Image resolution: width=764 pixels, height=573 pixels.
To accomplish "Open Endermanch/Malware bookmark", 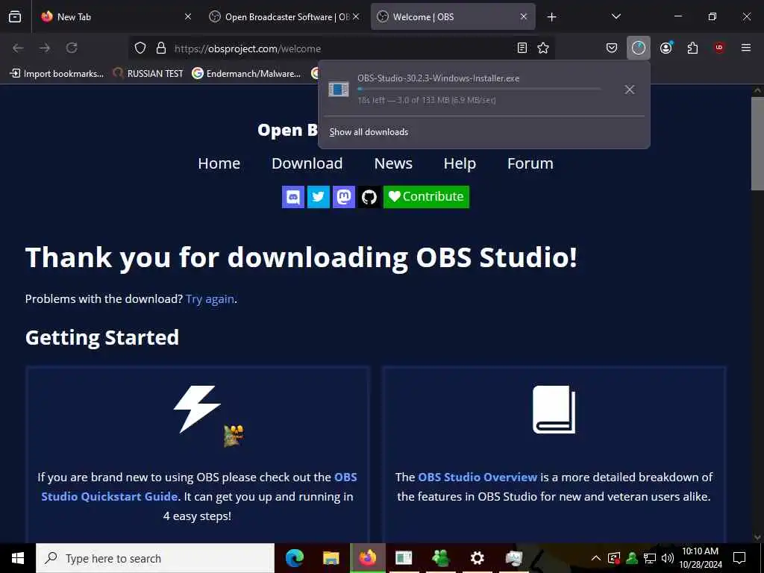I will click(x=246, y=74).
